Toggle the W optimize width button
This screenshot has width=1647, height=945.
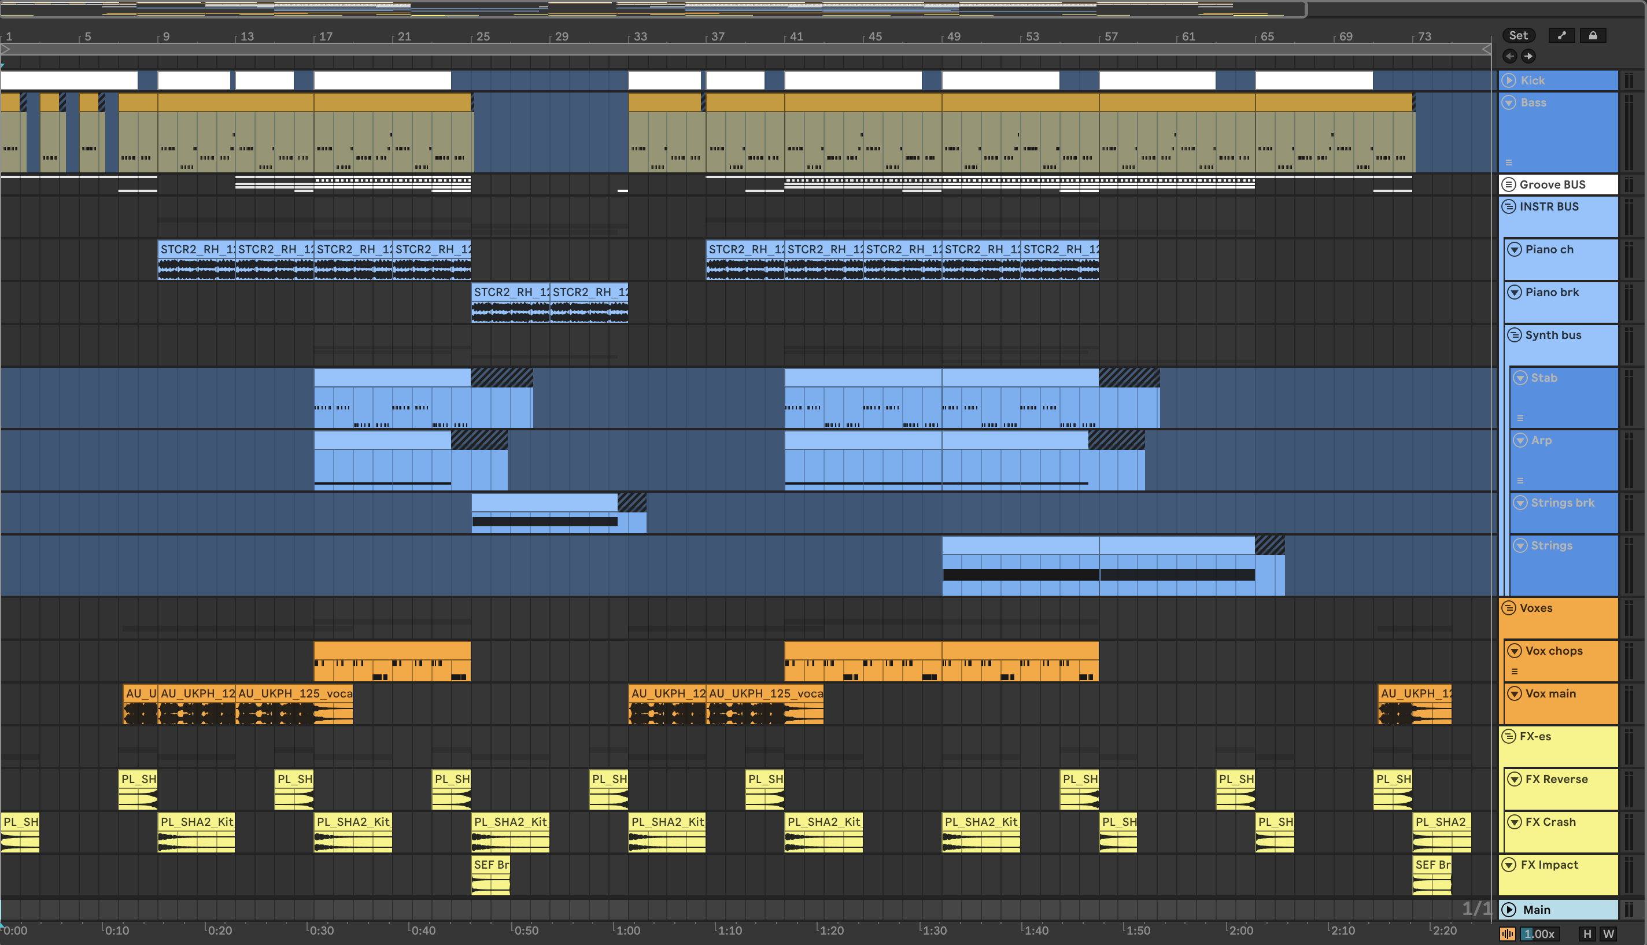pyautogui.click(x=1608, y=934)
